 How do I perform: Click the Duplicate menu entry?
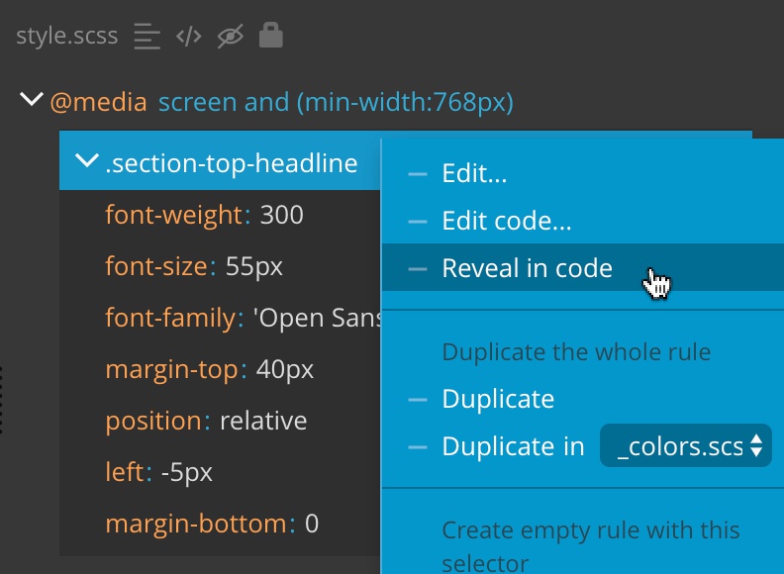coord(498,399)
